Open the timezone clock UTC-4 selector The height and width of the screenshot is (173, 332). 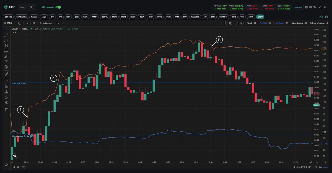pyautogui.click(x=299, y=167)
